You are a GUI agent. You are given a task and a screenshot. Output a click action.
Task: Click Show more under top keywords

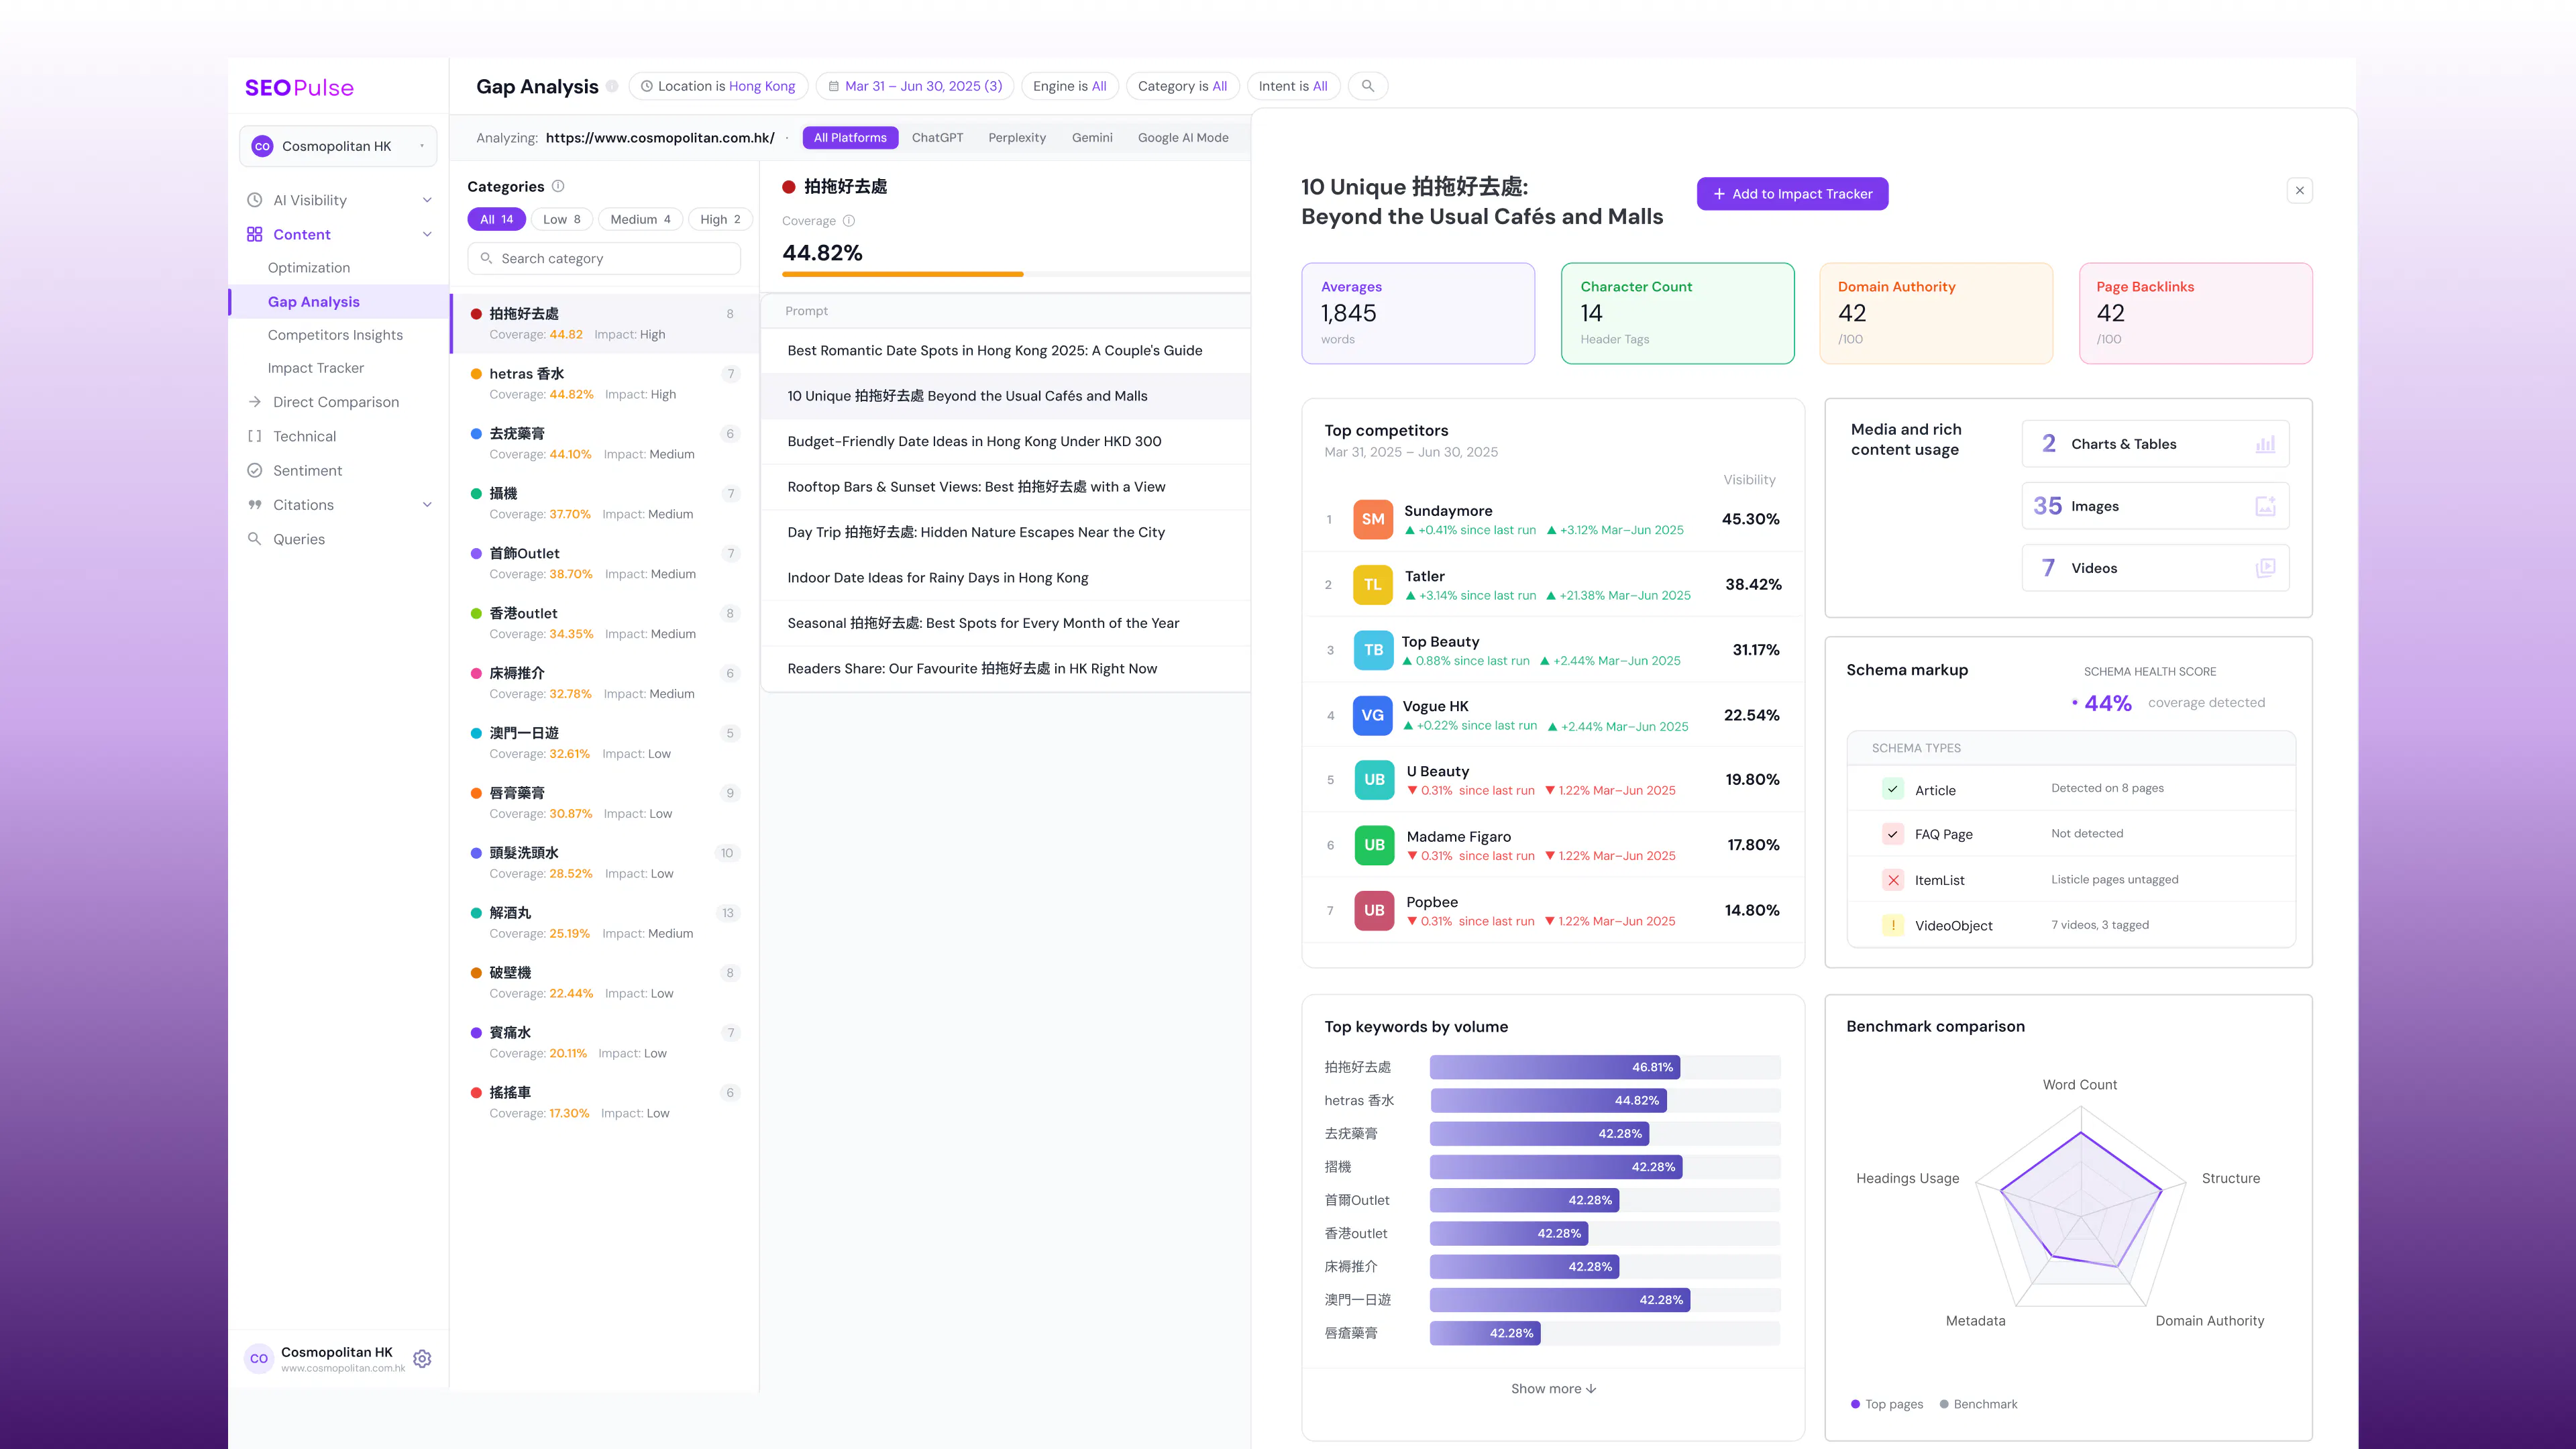pyautogui.click(x=1553, y=1389)
